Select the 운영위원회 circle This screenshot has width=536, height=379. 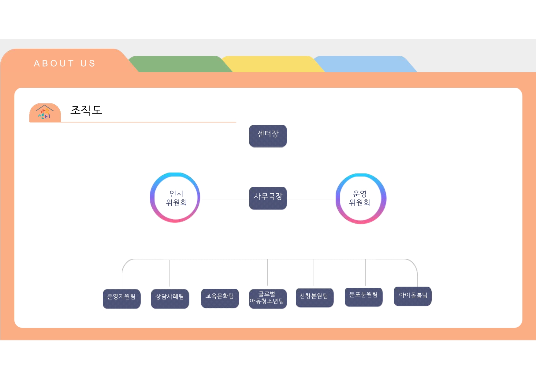click(x=361, y=199)
